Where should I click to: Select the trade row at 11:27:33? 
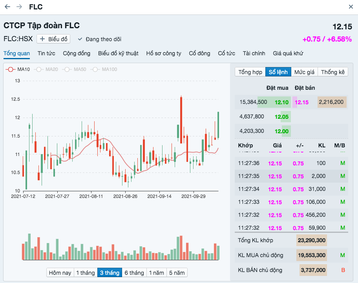pyautogui.click(x=291, y=202)
